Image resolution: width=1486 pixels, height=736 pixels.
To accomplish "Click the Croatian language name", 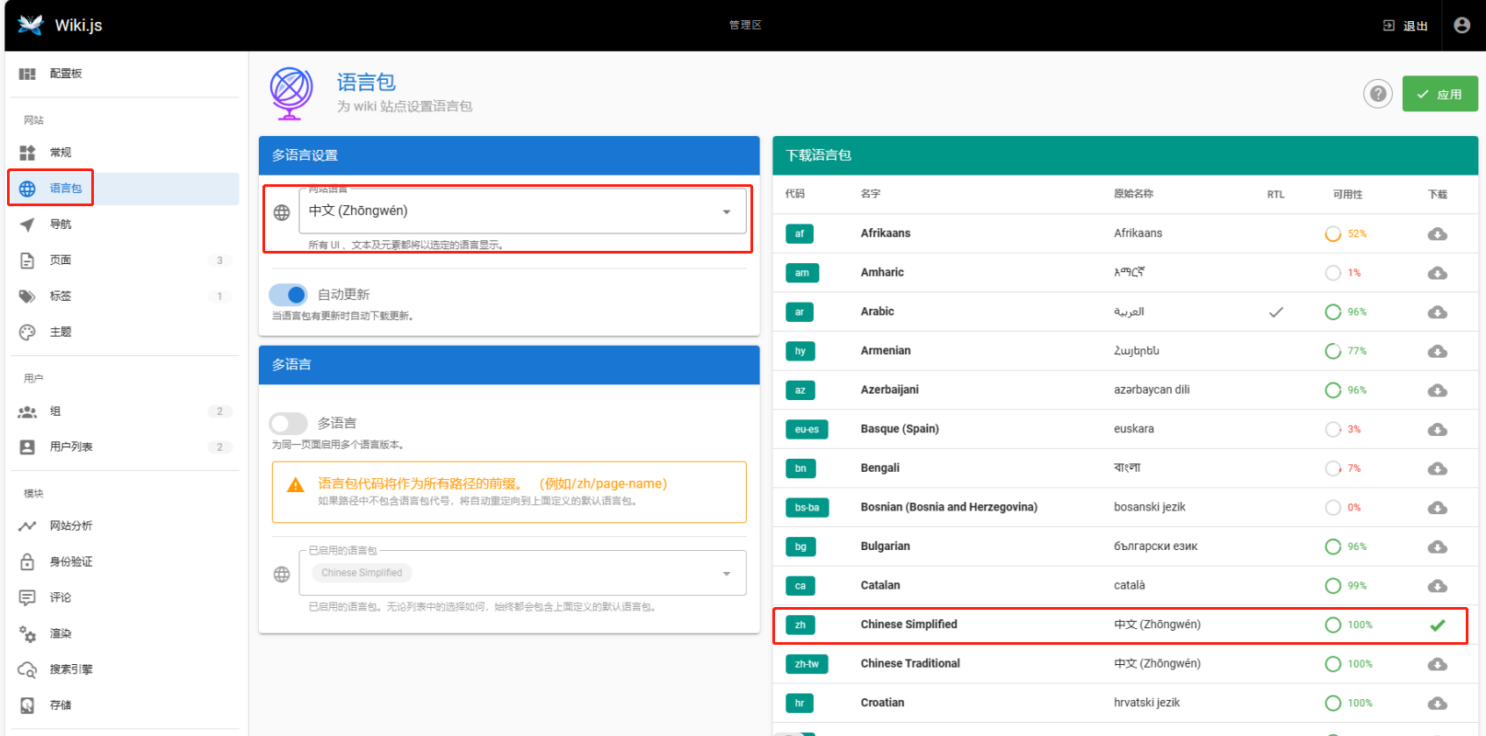I will pos(882,703).
